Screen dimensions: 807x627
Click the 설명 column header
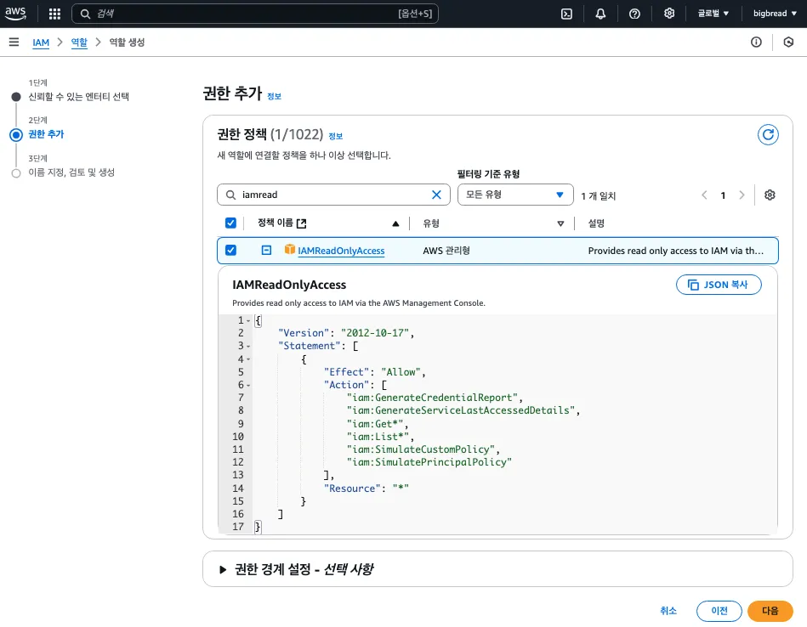[x=596, y=223]
